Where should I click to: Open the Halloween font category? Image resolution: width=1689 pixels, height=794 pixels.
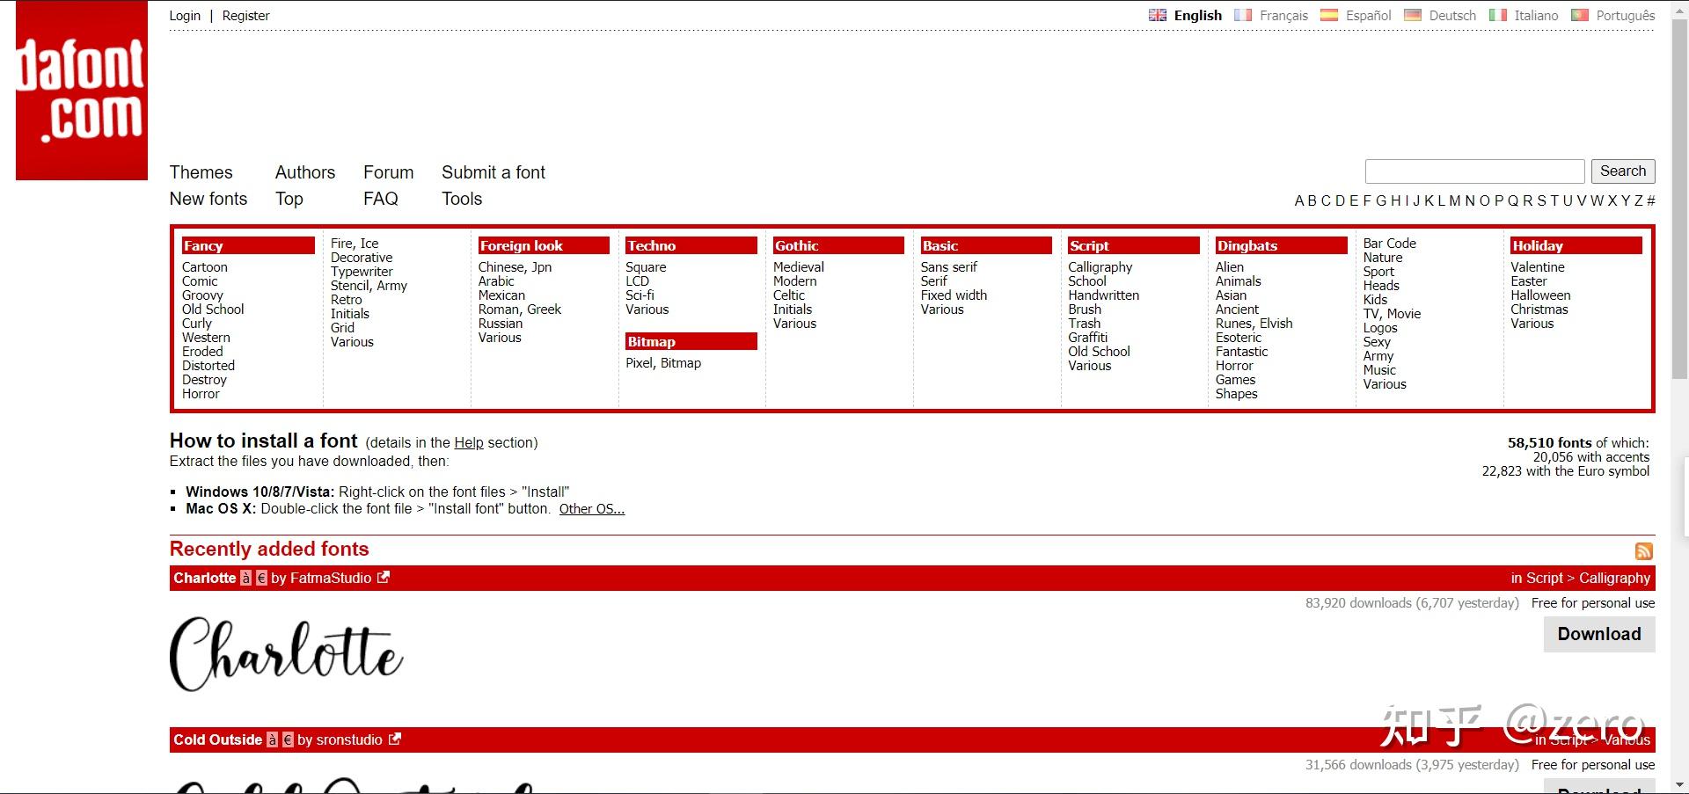click(x=1540, y=295)
